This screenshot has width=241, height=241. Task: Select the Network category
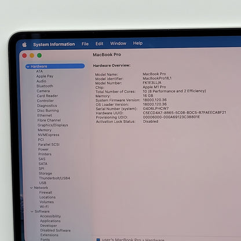click(x=41, y=188)
